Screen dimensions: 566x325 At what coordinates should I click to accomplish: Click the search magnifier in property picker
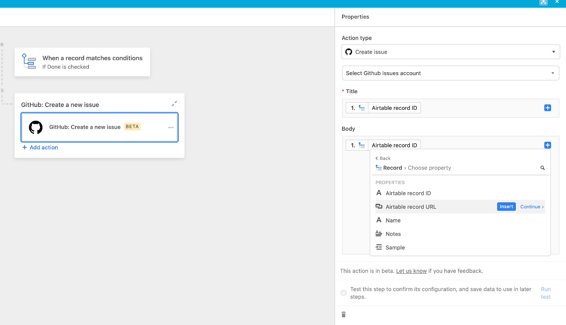[543, 168]
